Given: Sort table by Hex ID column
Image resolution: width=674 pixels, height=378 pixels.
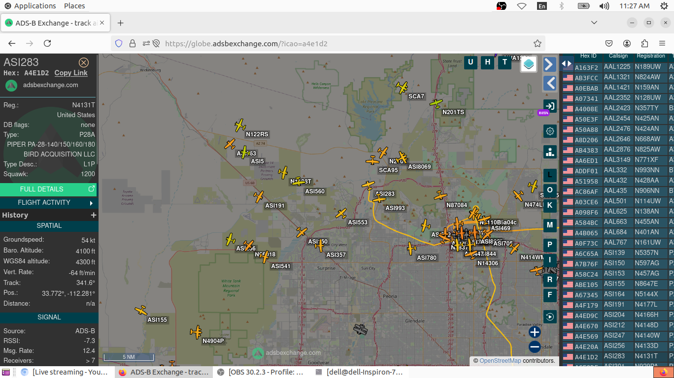Looking at the screenshot, I should tap(588, 56).
